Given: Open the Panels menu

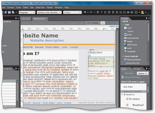Looking at the screenshot, I should click(50, 7).
